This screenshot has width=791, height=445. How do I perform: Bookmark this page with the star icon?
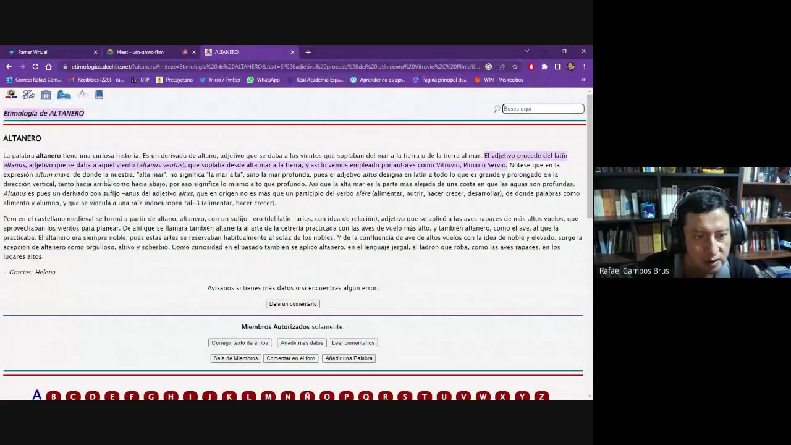(515, 67)
